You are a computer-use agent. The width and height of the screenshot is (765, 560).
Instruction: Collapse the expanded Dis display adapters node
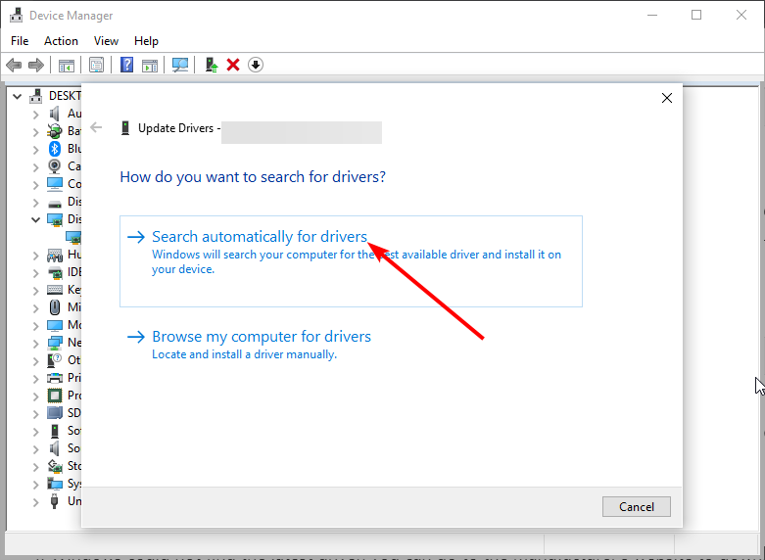click(x=35, y=219)
